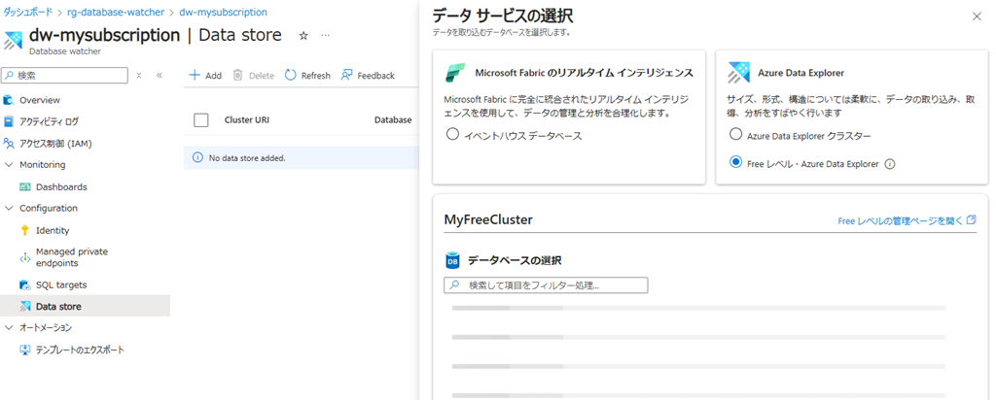Viewport: 996px width, 400px height.
Task: Open the more options ellipsis beside title
Action: coord(325,36)
